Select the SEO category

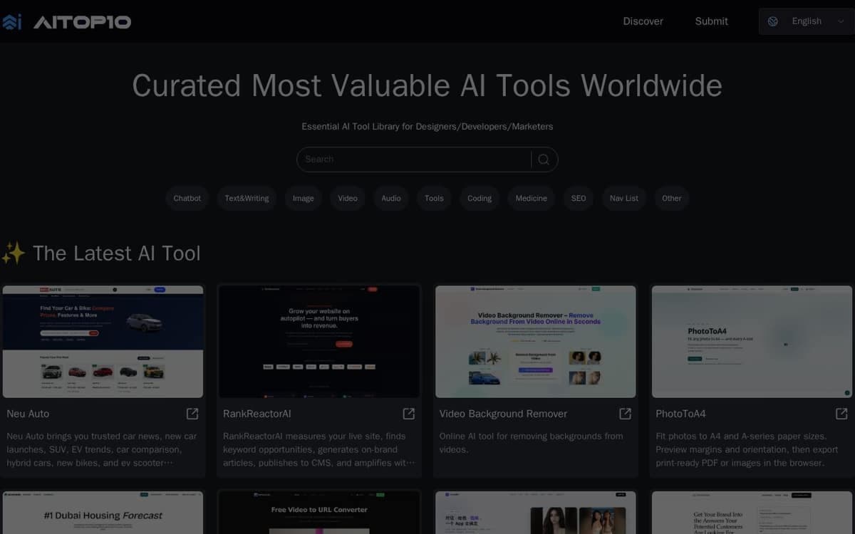pyautogui.click(x=579, y=199)
